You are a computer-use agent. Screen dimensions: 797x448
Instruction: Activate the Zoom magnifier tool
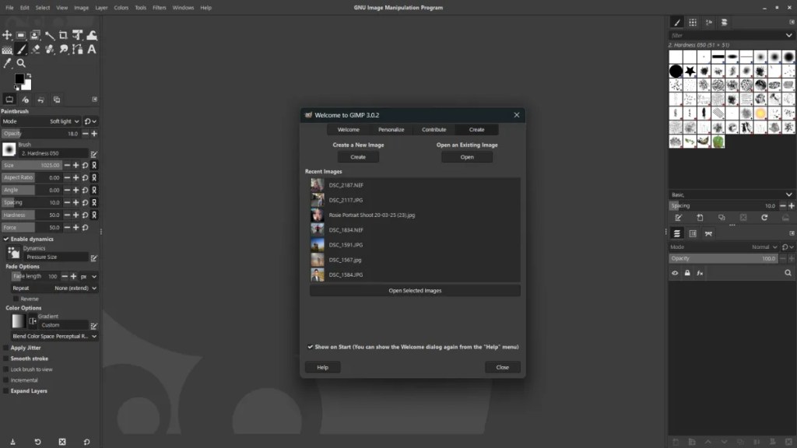21,63
